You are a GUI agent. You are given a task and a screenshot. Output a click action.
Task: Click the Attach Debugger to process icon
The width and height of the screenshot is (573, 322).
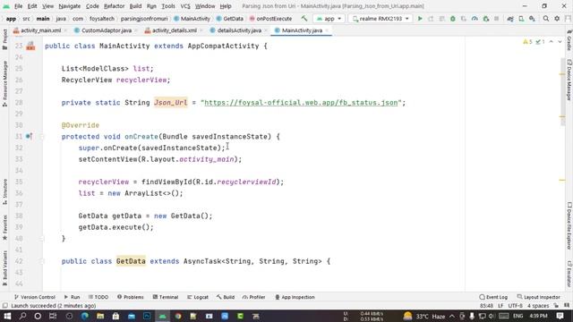pos(485,18)
